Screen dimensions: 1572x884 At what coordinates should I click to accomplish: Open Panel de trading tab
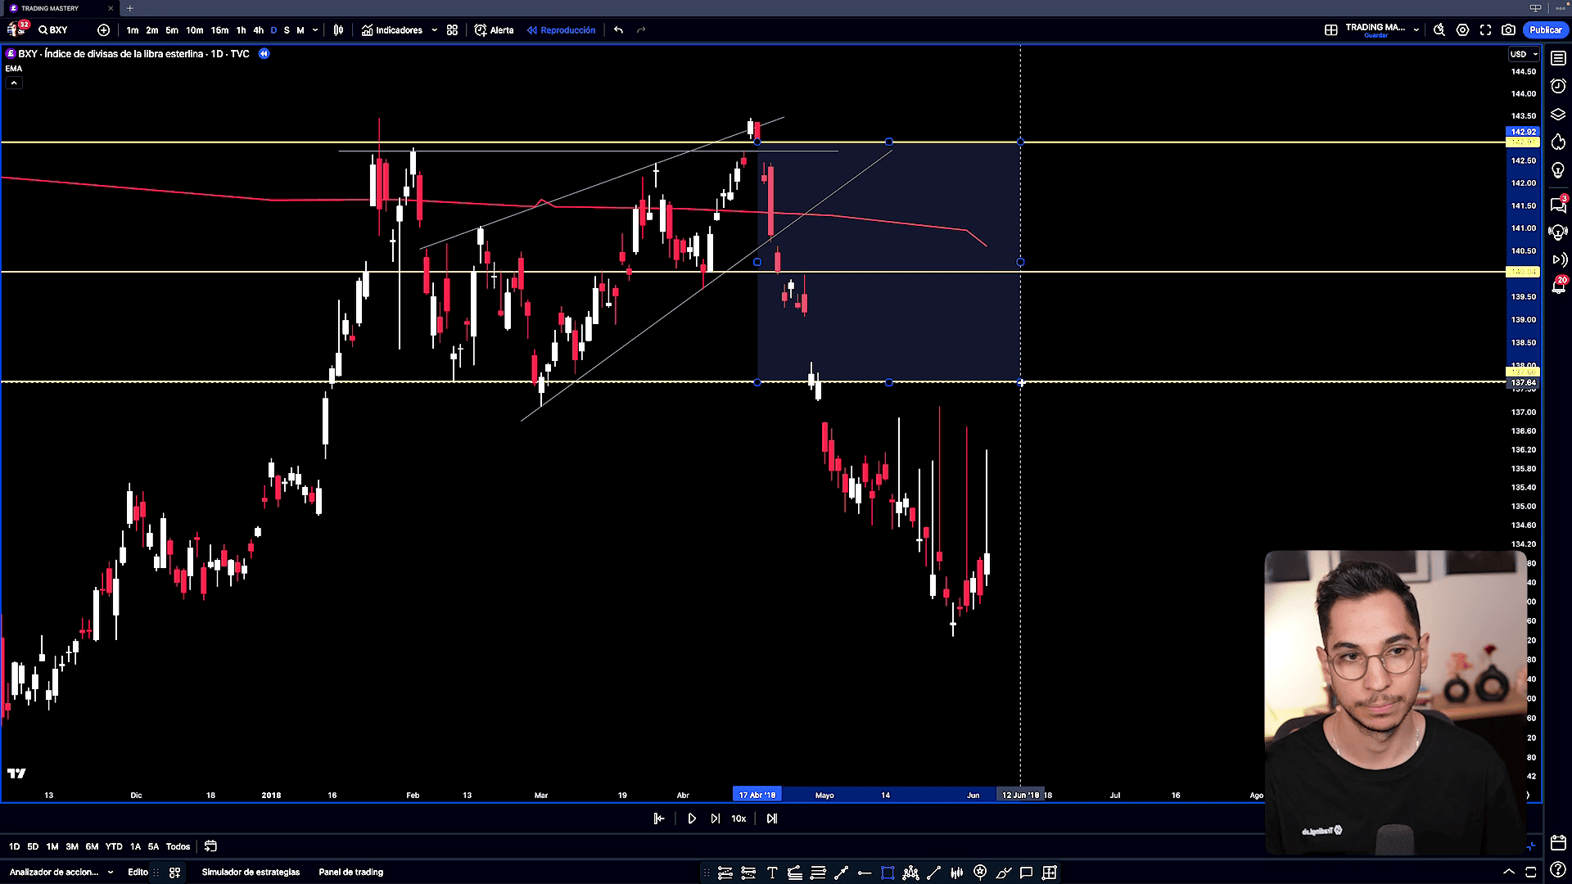[x=350, y=873]
